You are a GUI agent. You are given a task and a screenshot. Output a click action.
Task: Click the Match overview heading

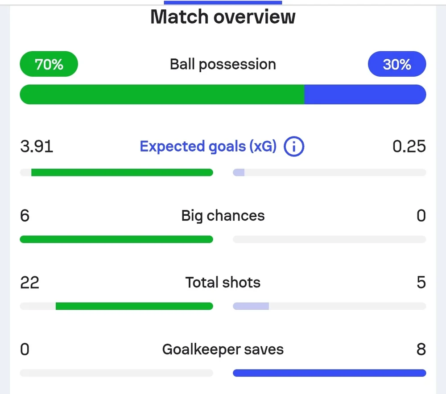tap(223, 17)
